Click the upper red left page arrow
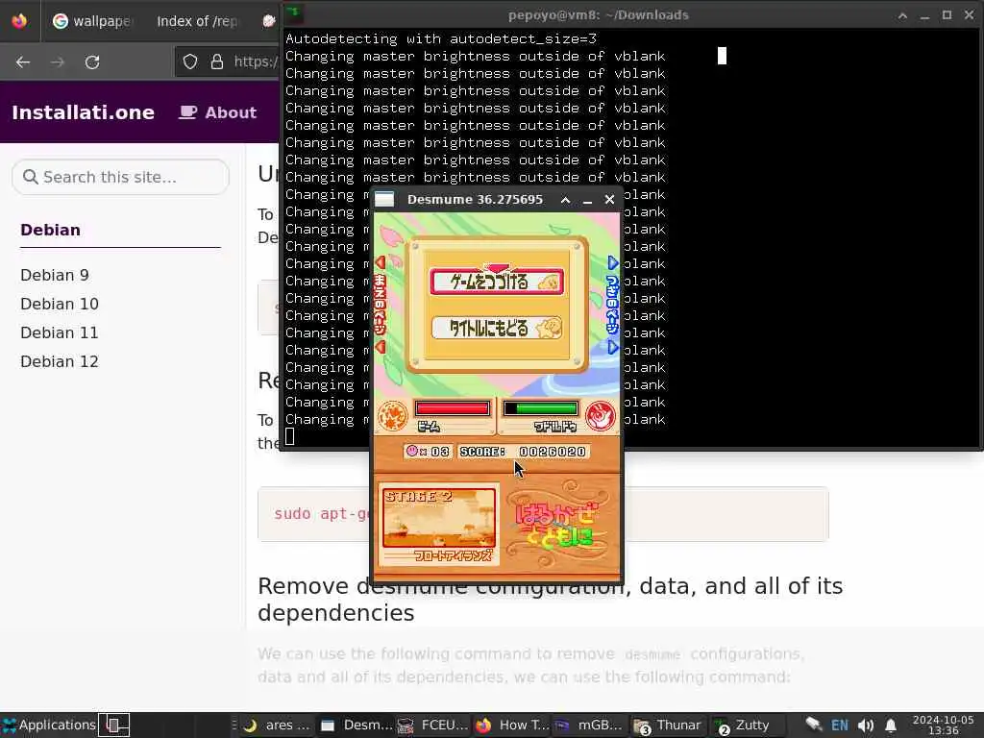This screenshot has width=984, height=738. click(x=380, y=261)
